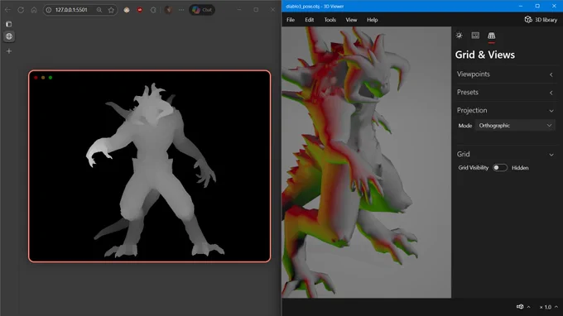Click the Grid & Views heading
Image resolution: width=563 pixels, height=316 pixels.
click(484, 55)
